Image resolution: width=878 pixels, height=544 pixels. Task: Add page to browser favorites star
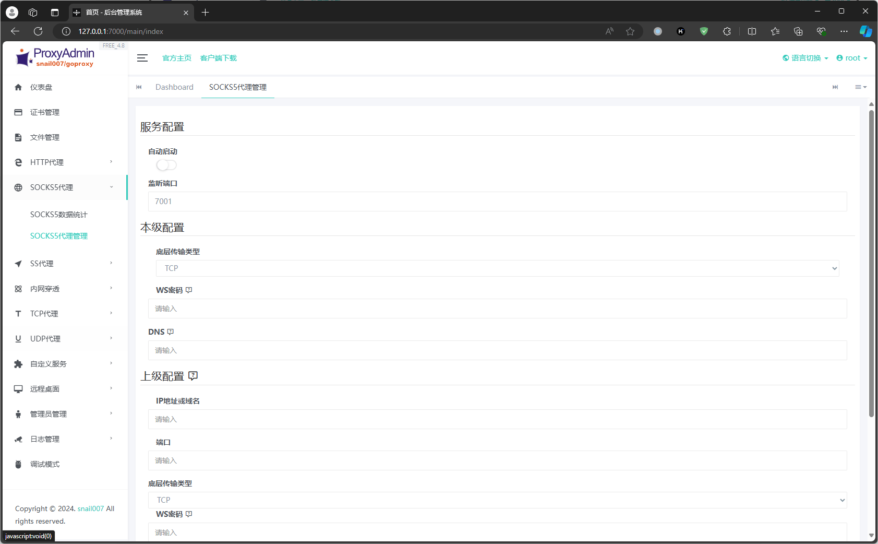[x=630, y=31]
